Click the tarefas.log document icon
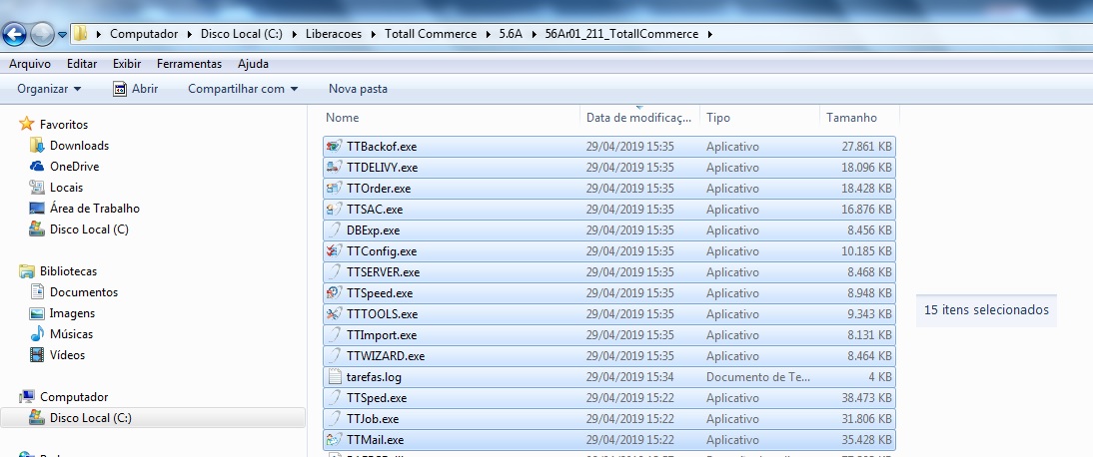This screenshot has width=1093, height=457. click(335, 377)
